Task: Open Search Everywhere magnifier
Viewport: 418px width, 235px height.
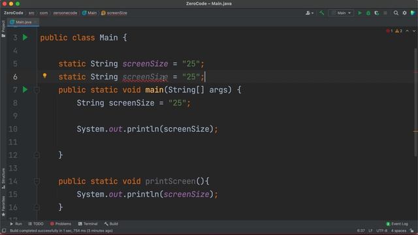Action: click(396, 13)
